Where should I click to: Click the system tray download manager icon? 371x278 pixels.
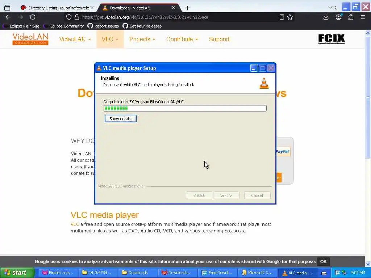click(x=338, y=273)
